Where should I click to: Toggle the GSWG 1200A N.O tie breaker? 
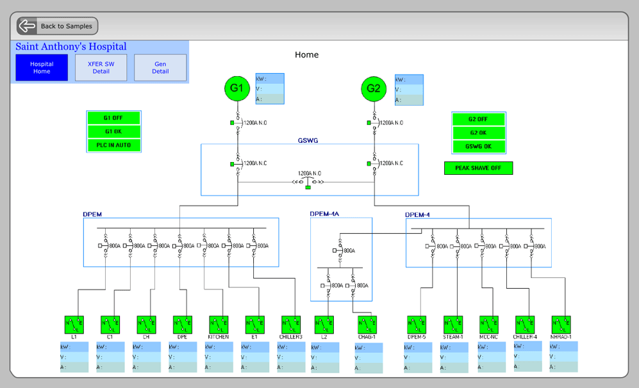pos(308,182)
